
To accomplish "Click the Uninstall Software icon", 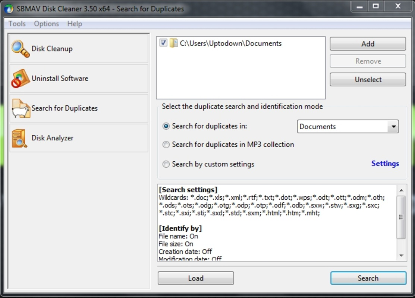I will (x=21, y=79).
